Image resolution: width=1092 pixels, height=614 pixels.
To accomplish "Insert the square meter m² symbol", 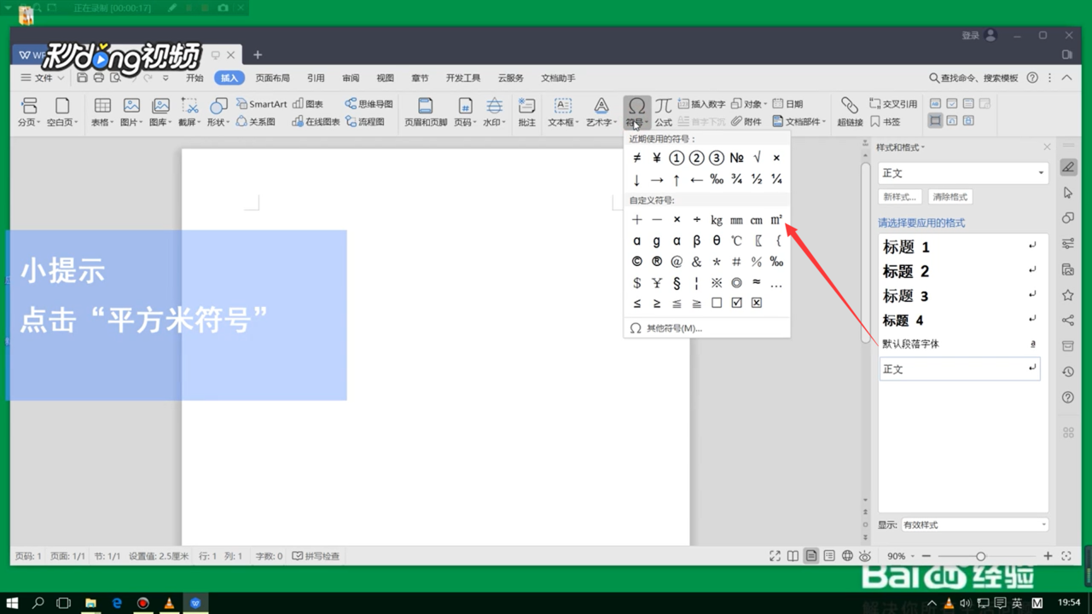I will coord(776,220).
